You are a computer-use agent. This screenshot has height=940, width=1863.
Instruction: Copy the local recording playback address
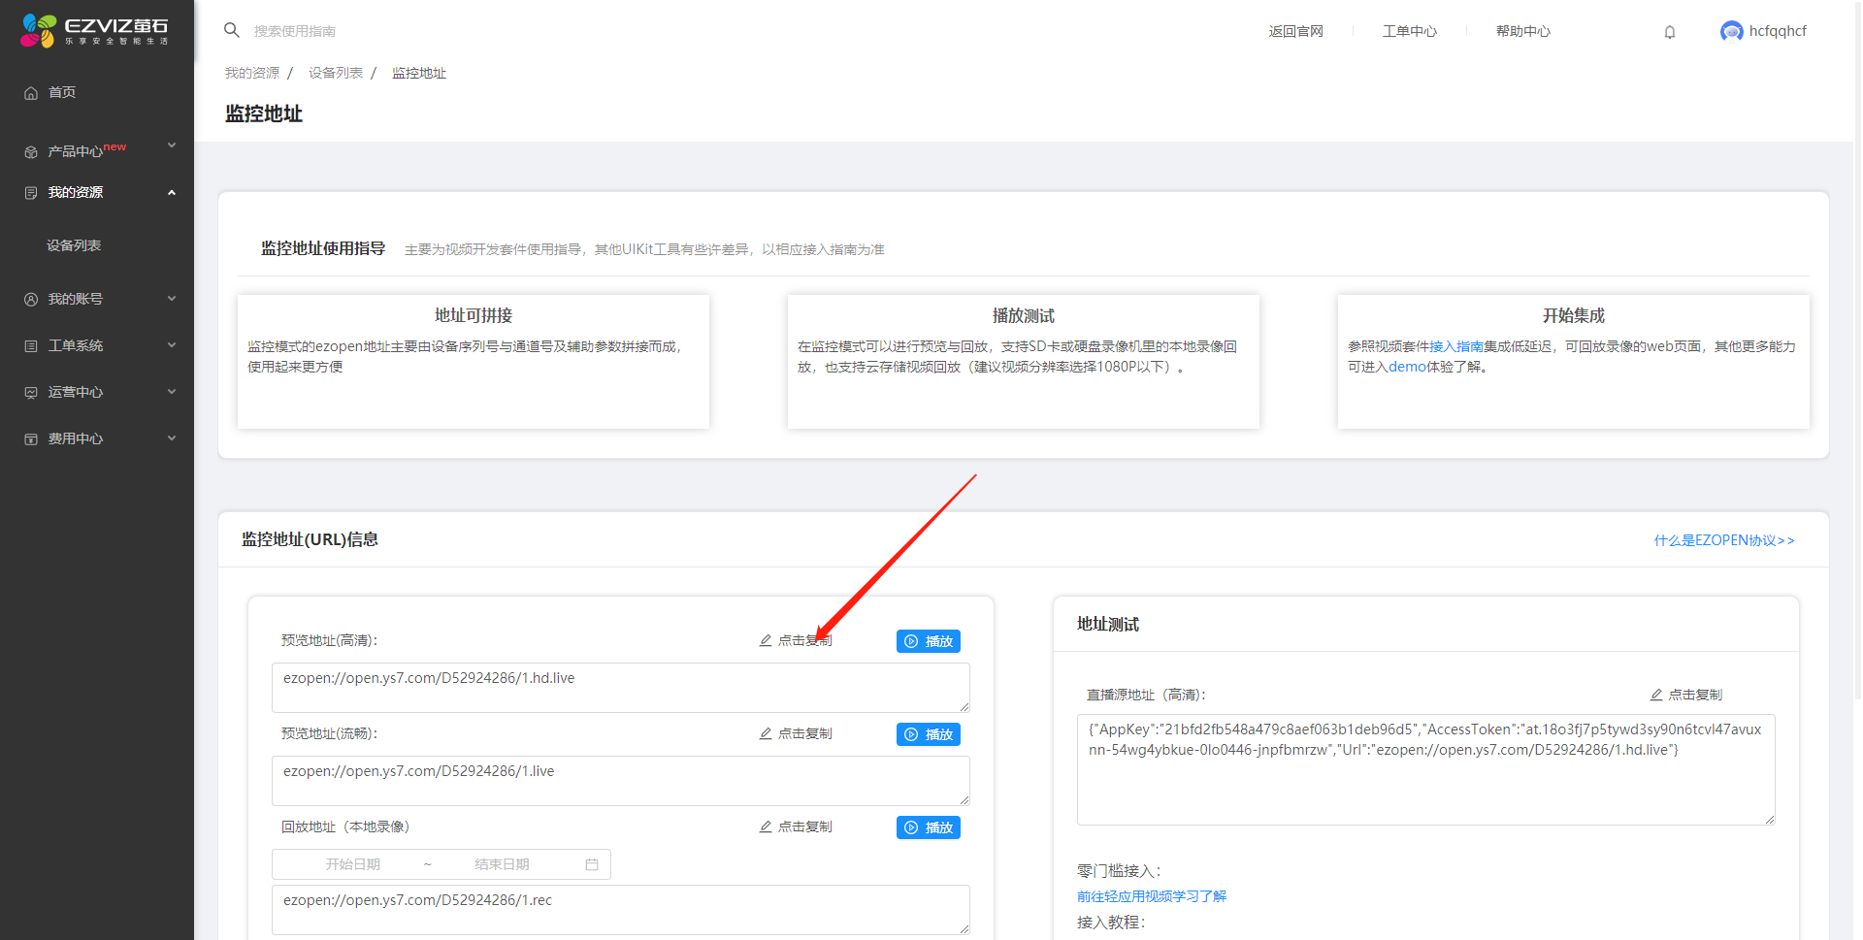click(796, 827)
